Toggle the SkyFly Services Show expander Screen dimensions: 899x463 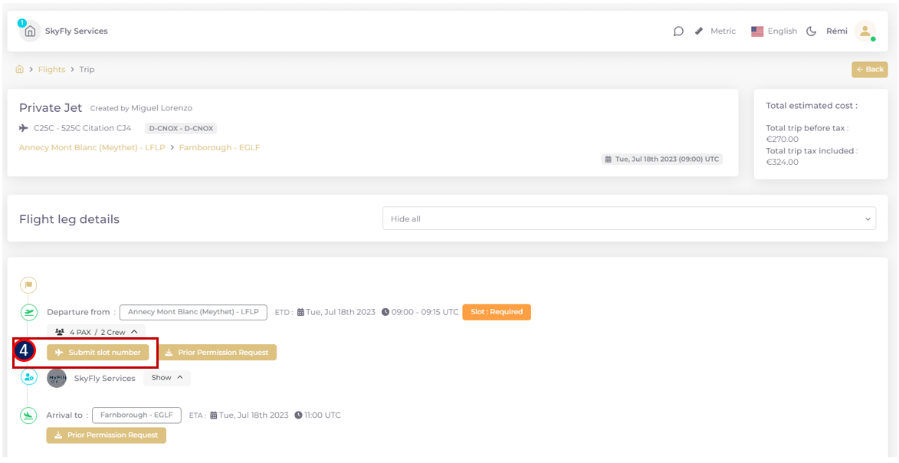pyautogui.click(x=167, y=378)
